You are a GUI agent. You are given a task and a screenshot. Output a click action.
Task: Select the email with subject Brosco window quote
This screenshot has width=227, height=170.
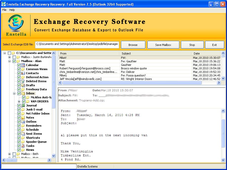[140, 68]
